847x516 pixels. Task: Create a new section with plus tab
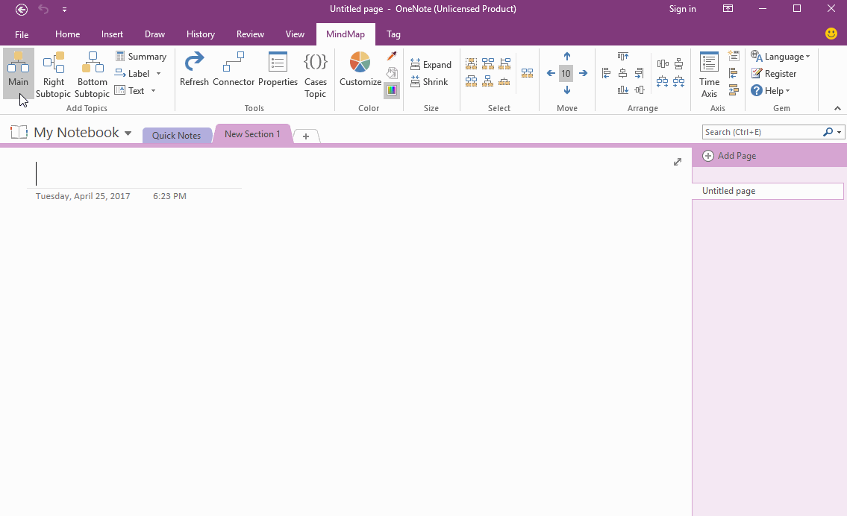(x=306, y=136)
